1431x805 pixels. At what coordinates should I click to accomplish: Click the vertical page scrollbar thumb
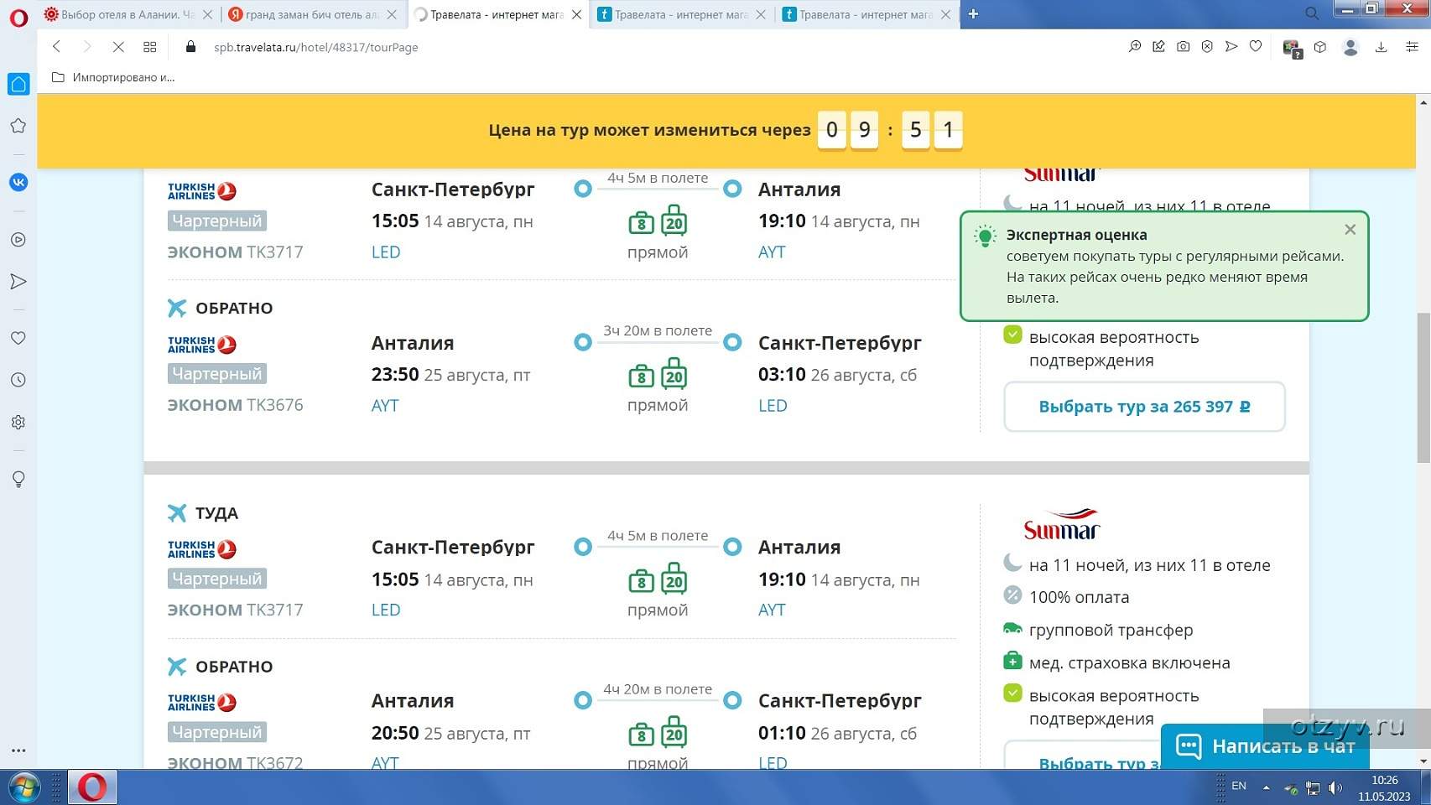(x=1423, y=387)
